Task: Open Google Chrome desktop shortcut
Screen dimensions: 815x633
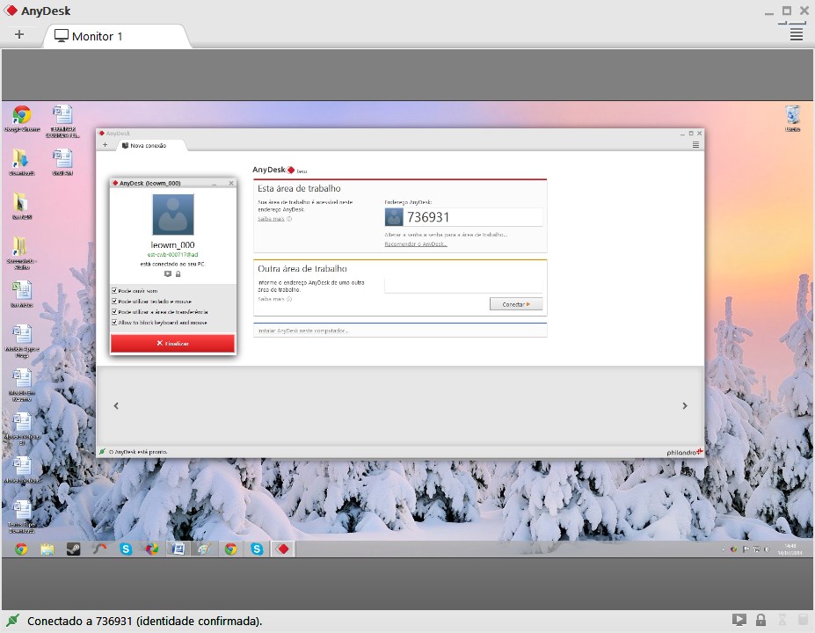Action: point(21,116)
